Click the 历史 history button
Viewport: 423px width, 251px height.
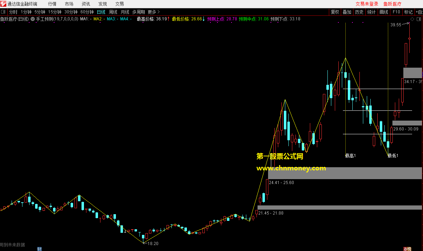[359, 12]
